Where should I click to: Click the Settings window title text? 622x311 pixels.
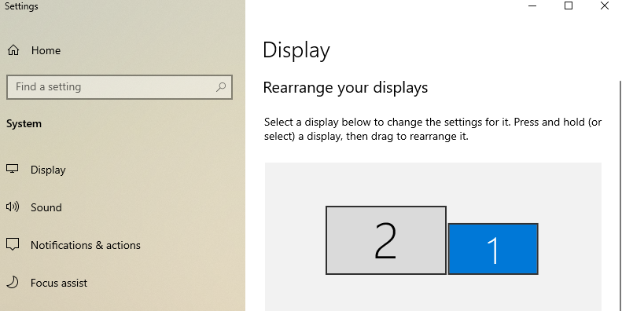(x=21, y=6)
